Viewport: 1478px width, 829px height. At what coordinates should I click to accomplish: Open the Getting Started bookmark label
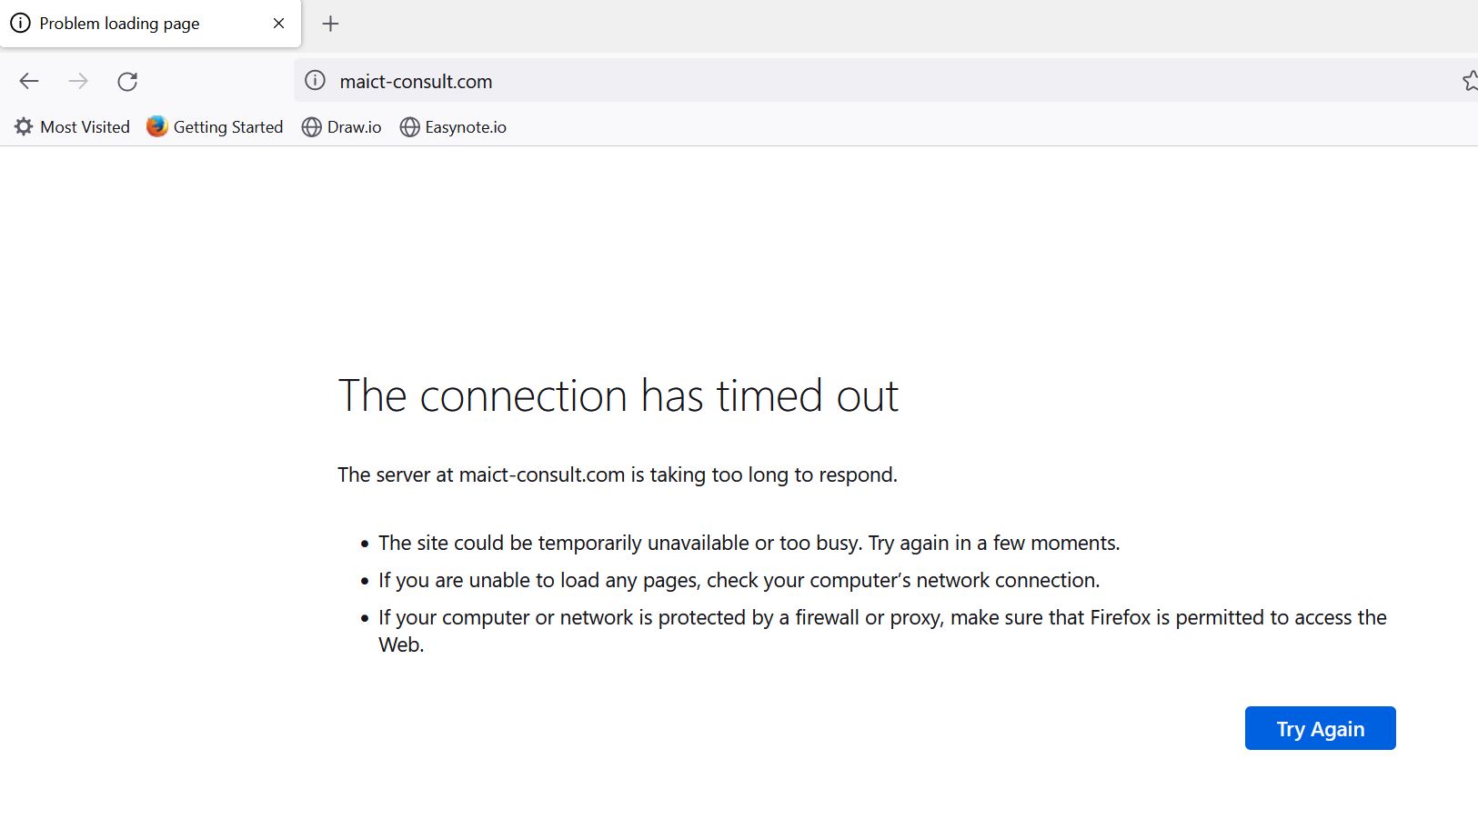[x=228, y=127]
